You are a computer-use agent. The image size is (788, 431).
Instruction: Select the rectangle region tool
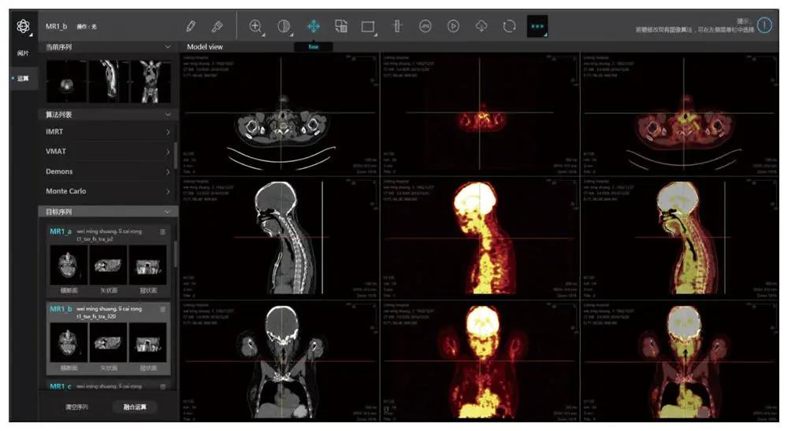(x=368, y=27)
